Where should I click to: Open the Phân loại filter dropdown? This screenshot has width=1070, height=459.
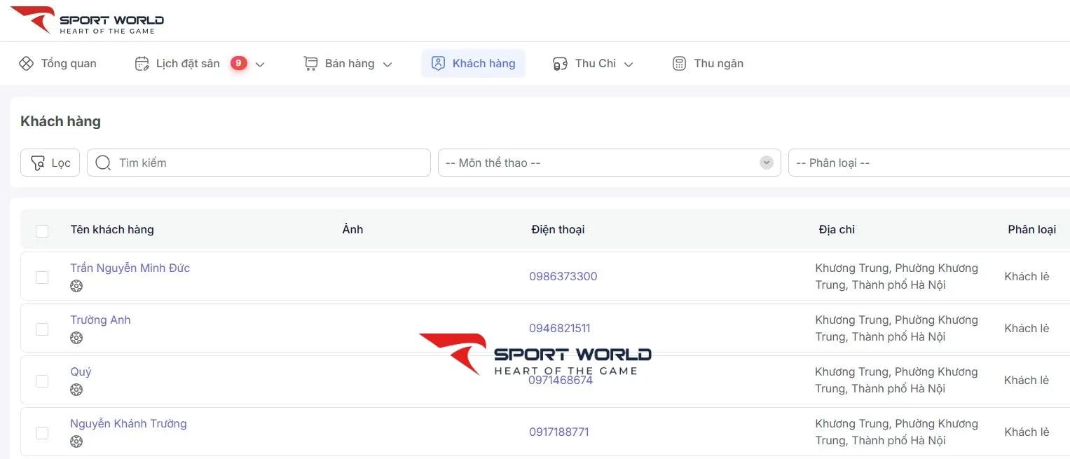pos(928,163)
